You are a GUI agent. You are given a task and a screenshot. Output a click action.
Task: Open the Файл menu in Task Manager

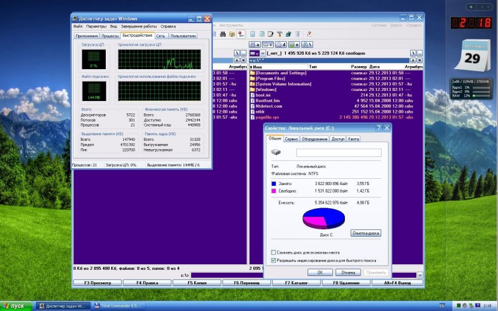tap(78, 26)
